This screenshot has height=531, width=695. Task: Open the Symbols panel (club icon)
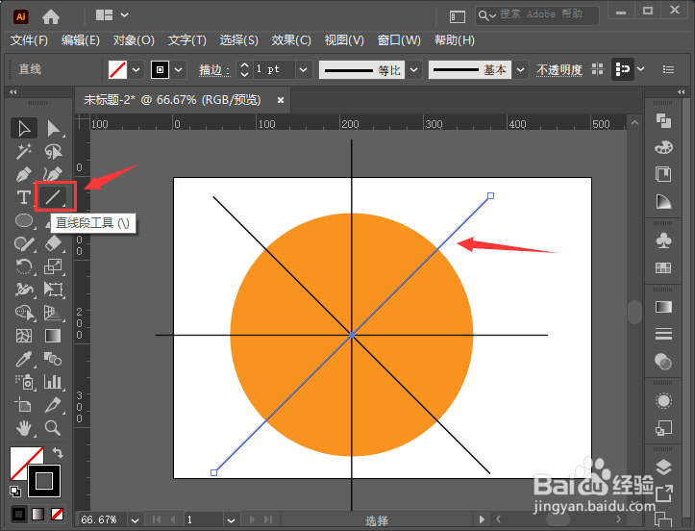click(x=663, y=240)
